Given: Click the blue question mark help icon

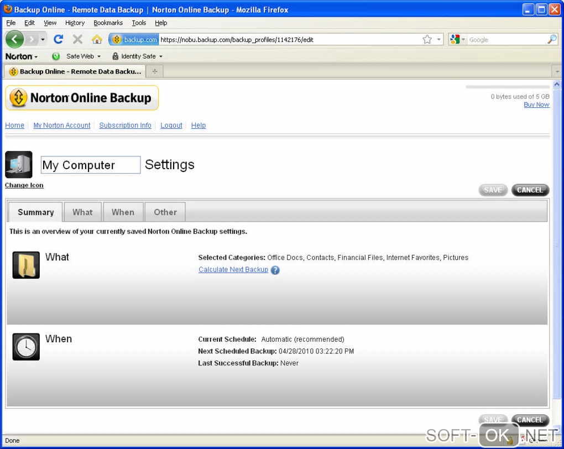Looking at the screenshot, I should 275,270.
